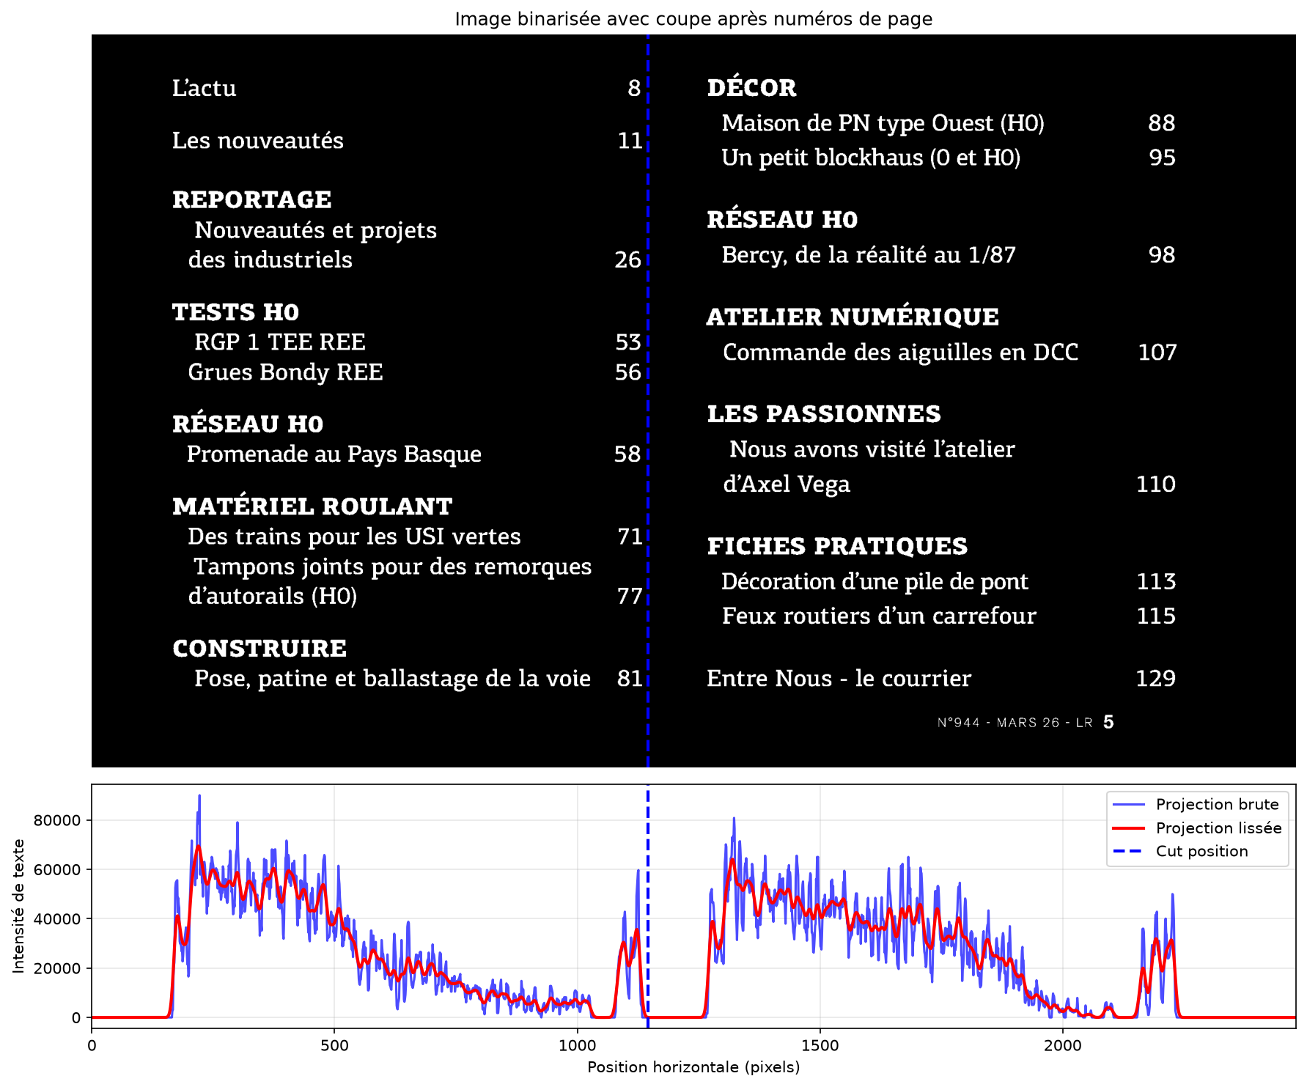Click page number "11"
This screenshot has height=1087, width=1307.
tap(630, 140)
